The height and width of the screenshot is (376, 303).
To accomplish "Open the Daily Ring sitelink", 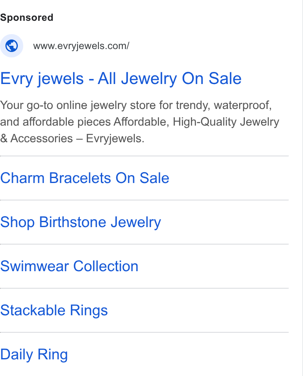I will [34, 355].
